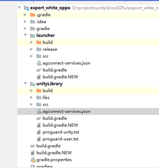The width and height of the screenshot is (159, 168).
Task: Expand the top-level gradle folder
Action: pos(25,28)
